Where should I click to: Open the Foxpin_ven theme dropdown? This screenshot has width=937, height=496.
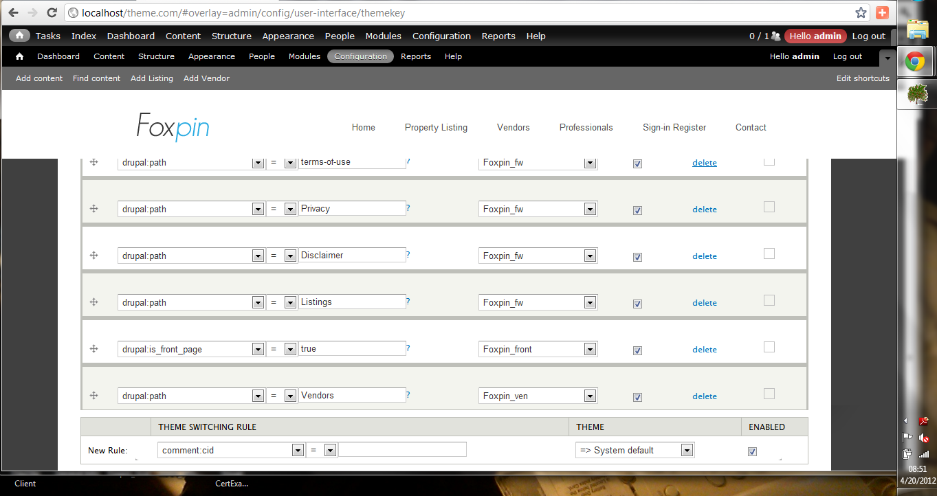click(538, 396)
